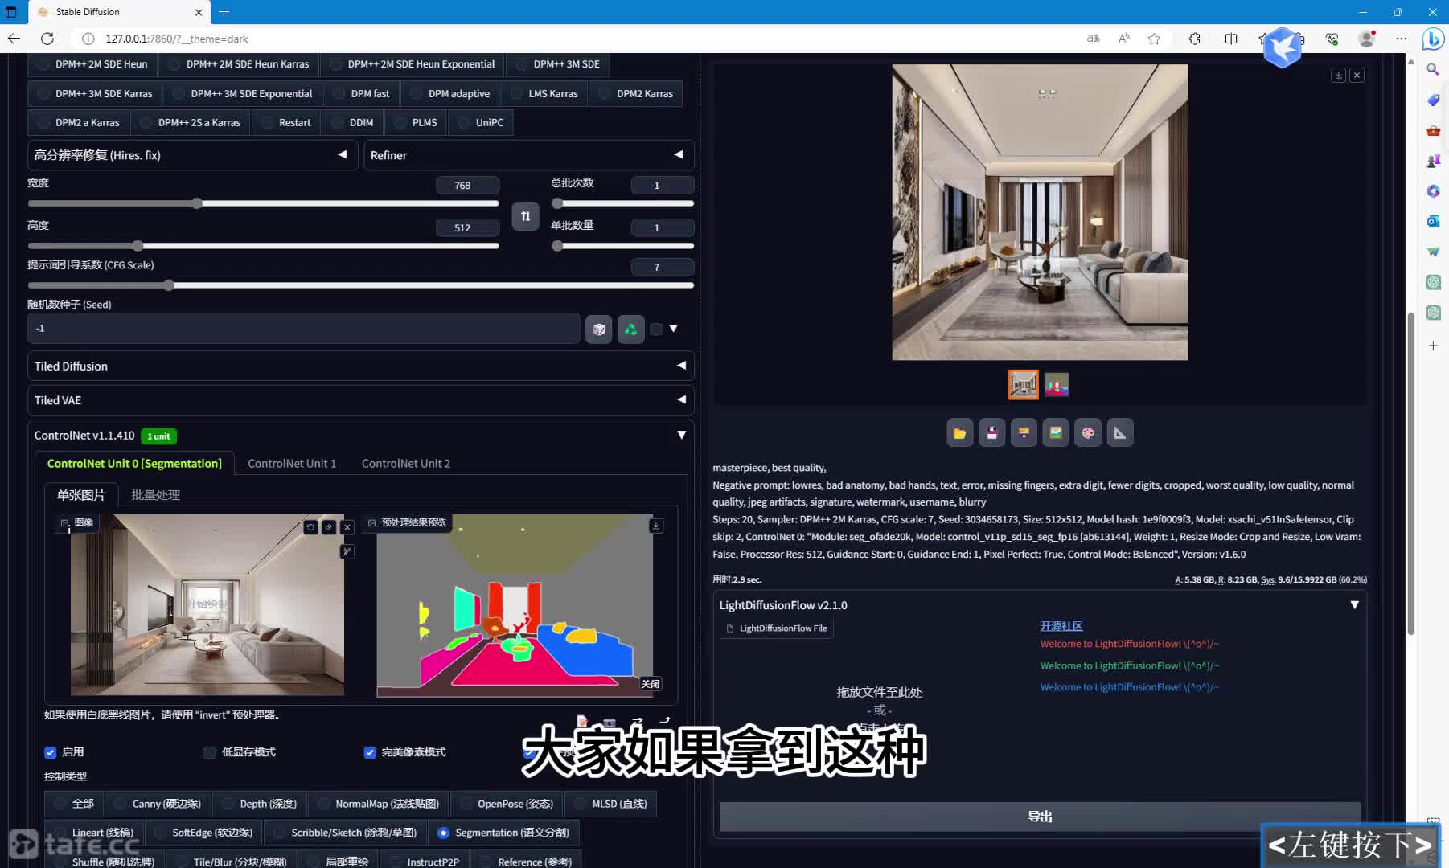The width and height of the screenshot is (1449, 868).
Task: Toggle the seed extra checkbox
Action: click(656, 329)
